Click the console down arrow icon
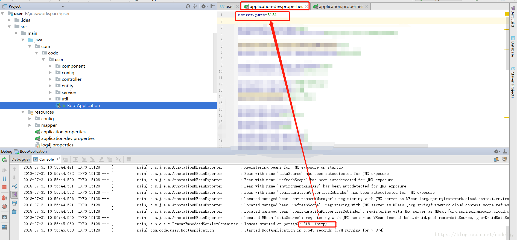 coord(14,178)
